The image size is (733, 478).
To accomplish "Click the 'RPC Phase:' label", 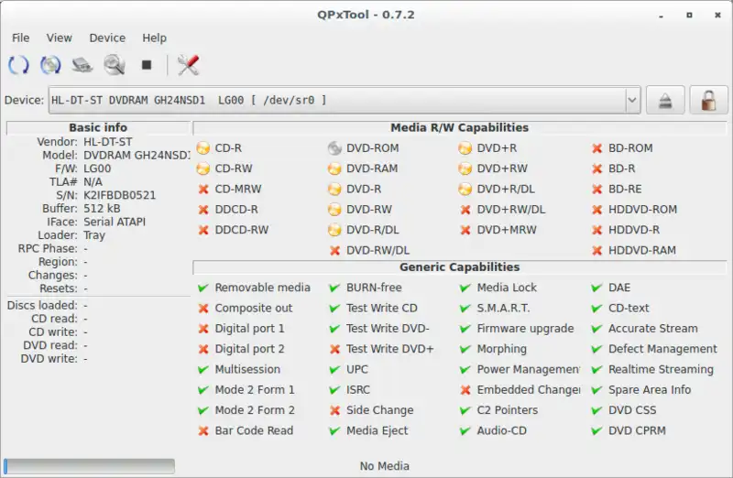I will pyautogui.click(x=48, y=248).
